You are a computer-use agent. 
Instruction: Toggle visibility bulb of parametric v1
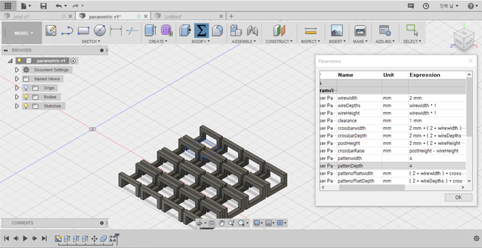(19, 61)
